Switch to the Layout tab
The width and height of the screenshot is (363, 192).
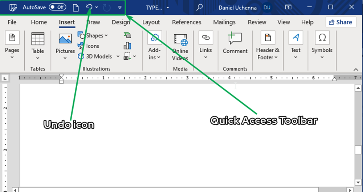click(x=151, y=22)
